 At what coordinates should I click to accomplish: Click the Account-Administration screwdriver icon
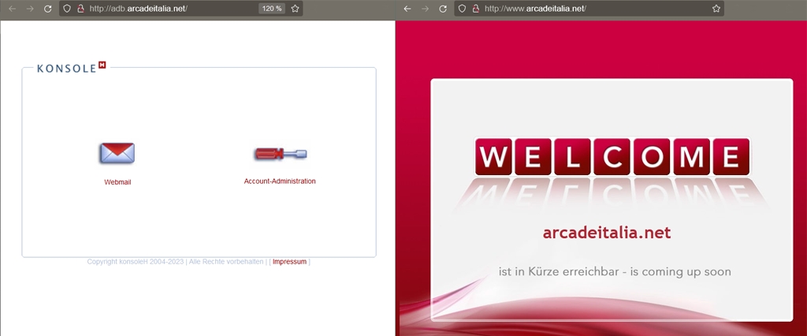tap(281, 154)
